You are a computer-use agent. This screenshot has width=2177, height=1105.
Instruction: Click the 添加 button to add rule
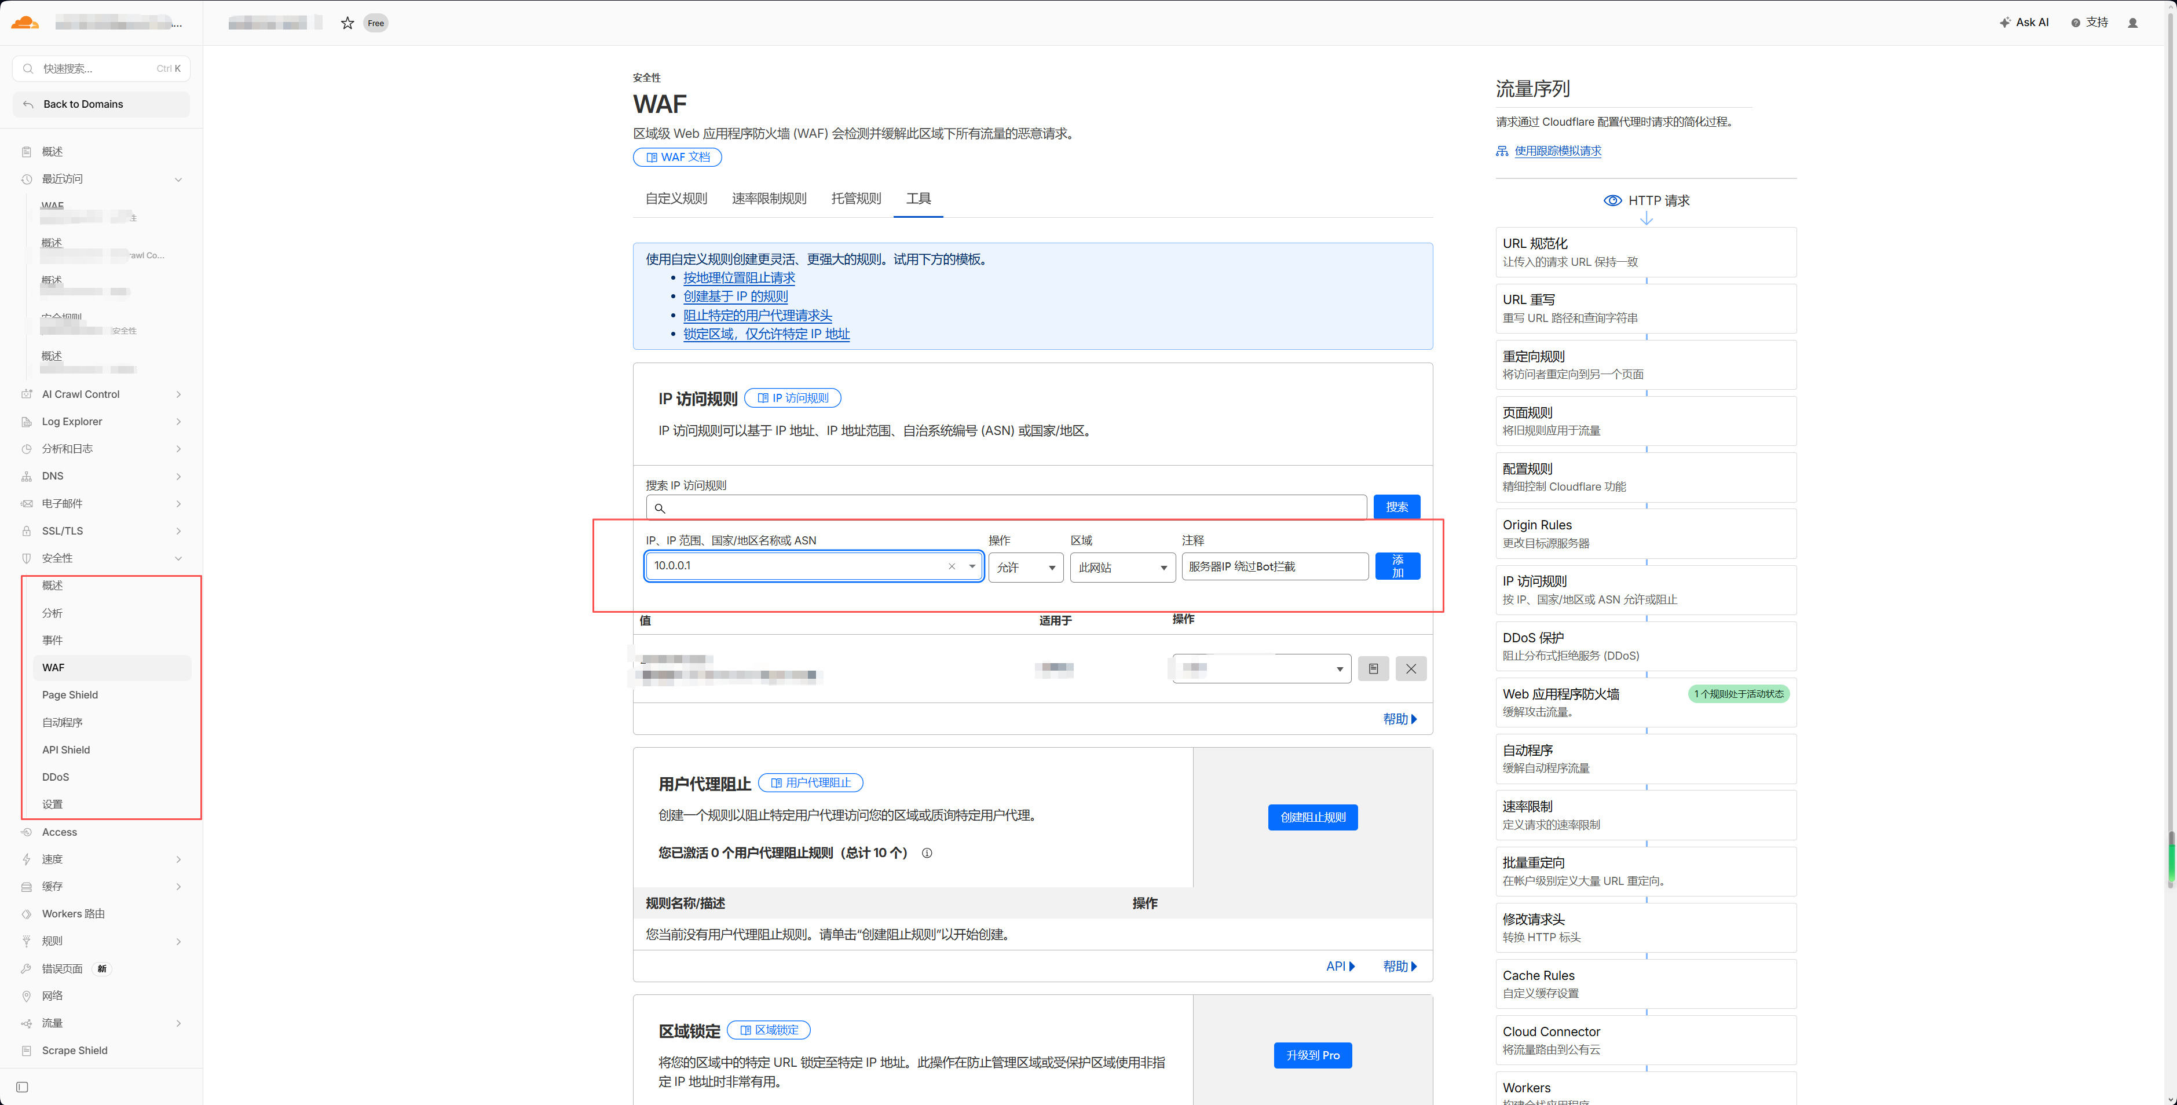[1397, 566]
